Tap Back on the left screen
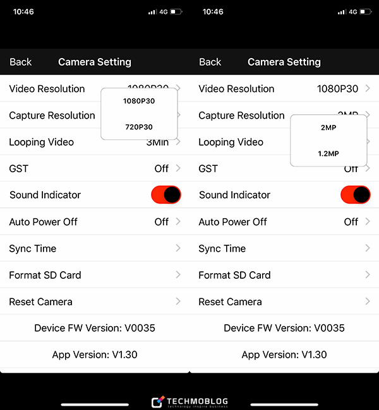The image size is (379, 410). click(x=20, y=62)
